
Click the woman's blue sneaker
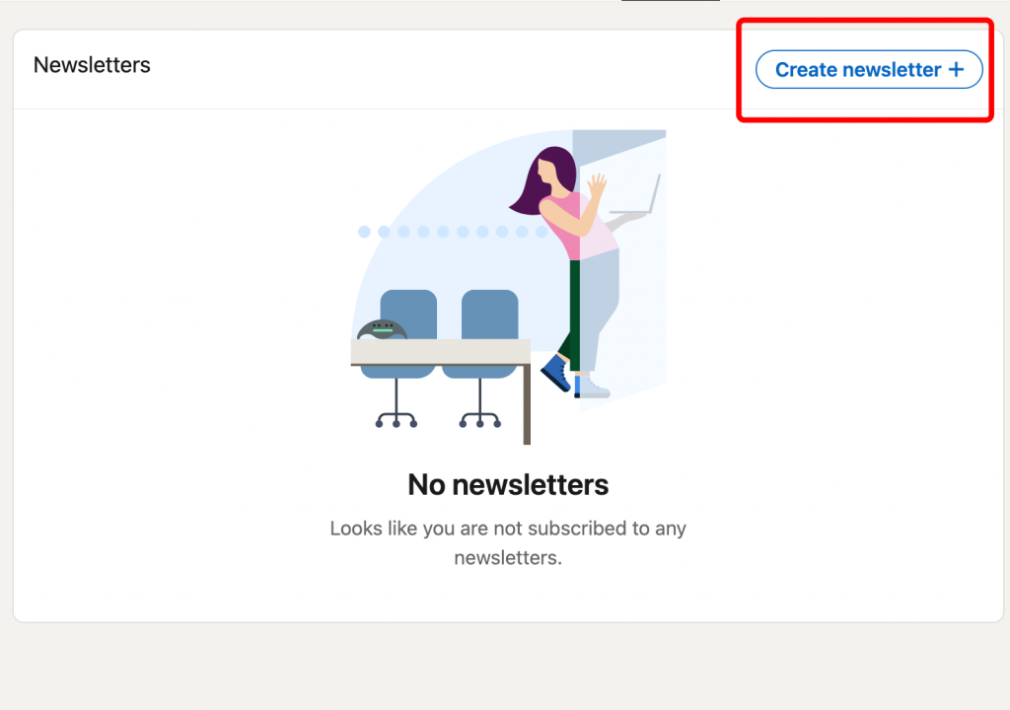pyautogui.click(x=556, y=373)
